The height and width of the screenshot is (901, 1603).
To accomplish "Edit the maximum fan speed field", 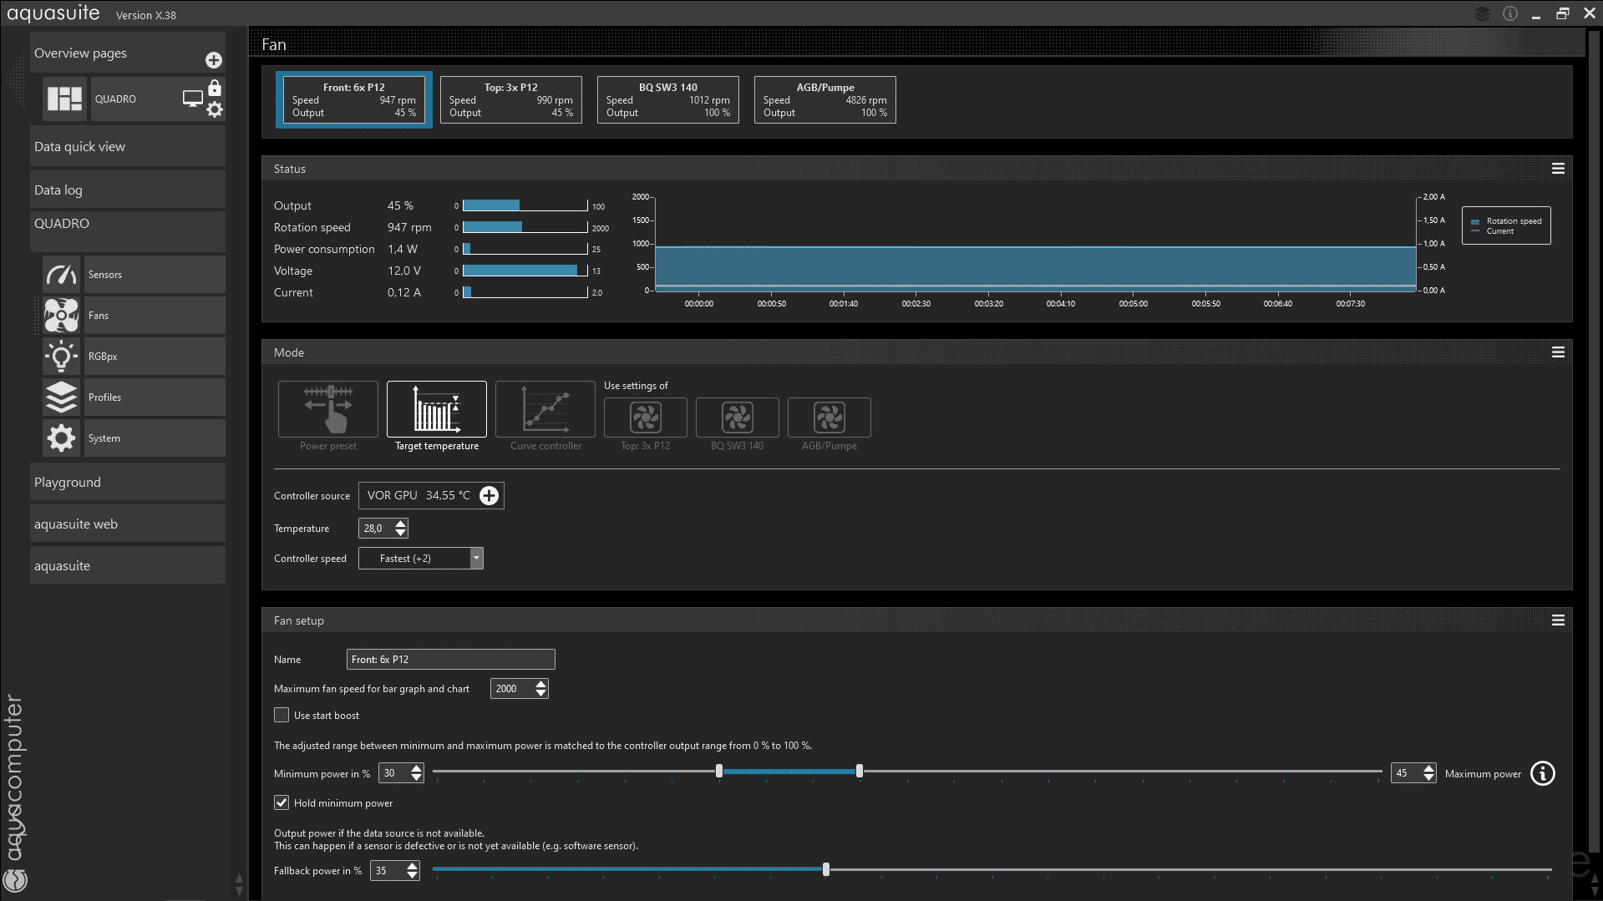I will coord(512,689).
